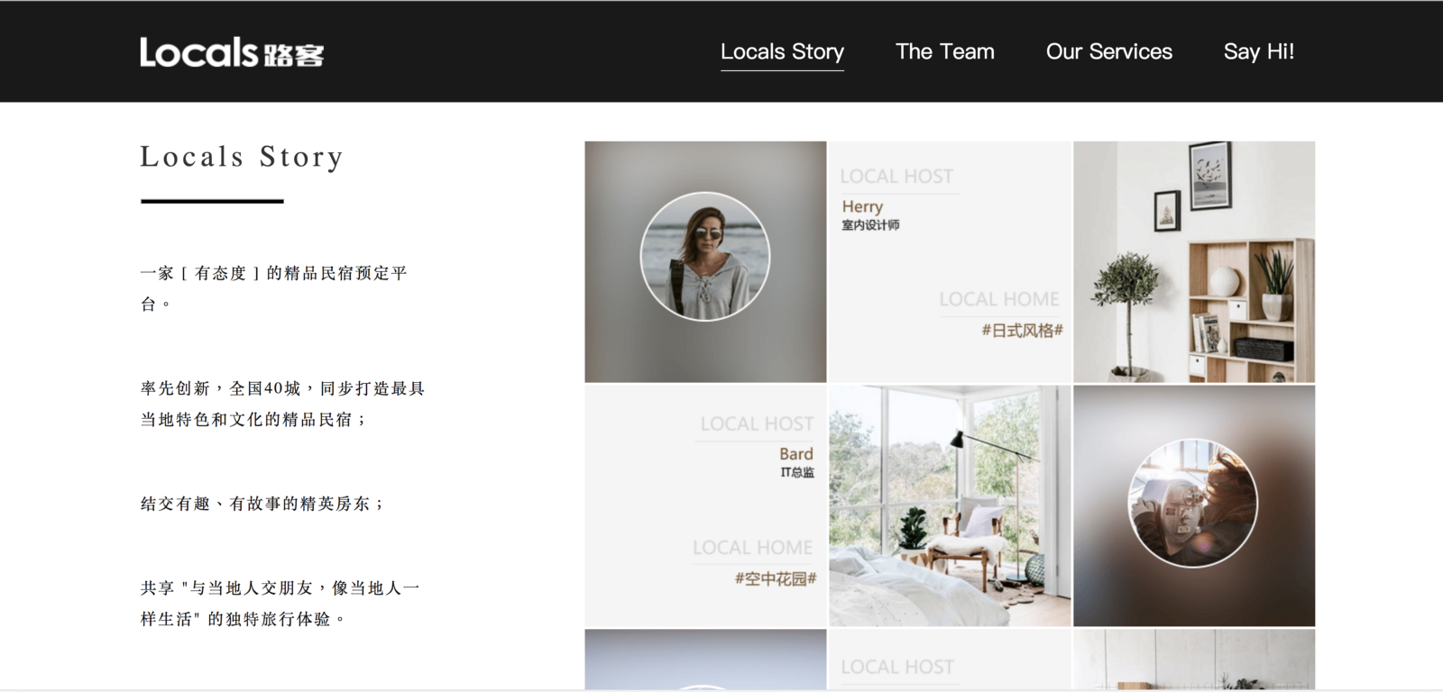The height and width of the screenshot is (692, 1443).
Task: Click the circular avatar in brown tile
Action: (x=1192, y=504)
